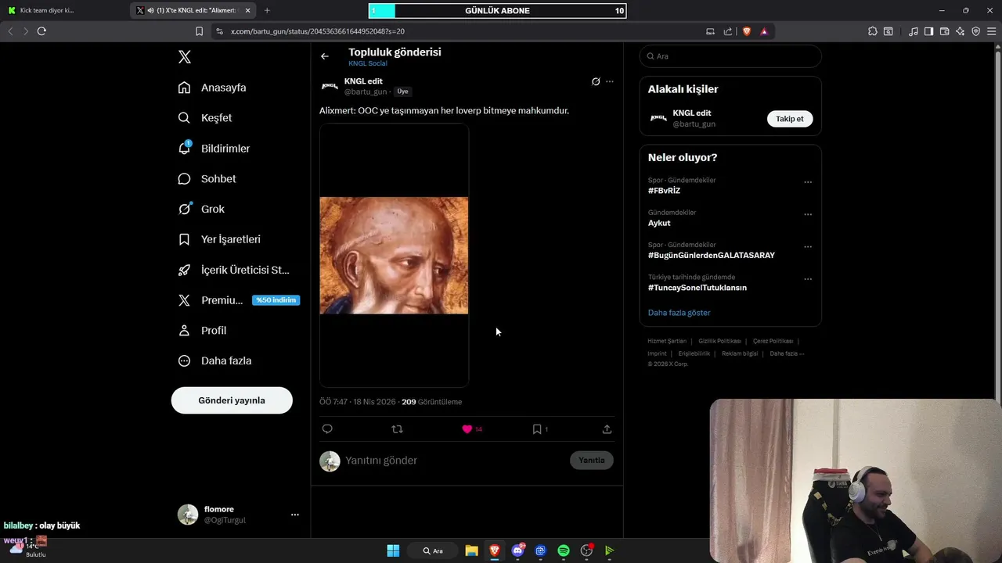Viewport: 1002px width, 563px height.
Task: Reload the page
Action: pyautogui.click(x=41, y=31)
